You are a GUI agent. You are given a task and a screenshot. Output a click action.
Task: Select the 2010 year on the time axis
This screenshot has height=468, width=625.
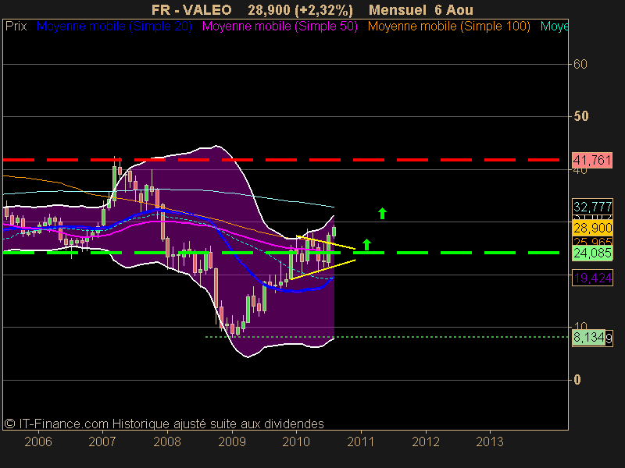pyautogui.click(x=296, y=441)
